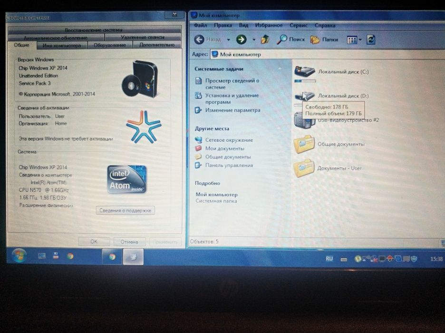Switch to Имя компьютера tab
This screenshot has width=445, height=333.
62,45
